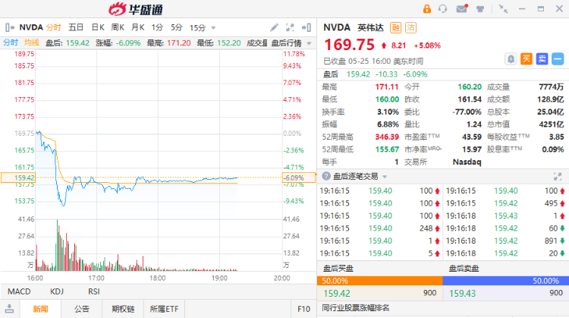569x318 pixels.
Task: Switch chart to 五日 five-day tab
Action: [x=76, y=27]
